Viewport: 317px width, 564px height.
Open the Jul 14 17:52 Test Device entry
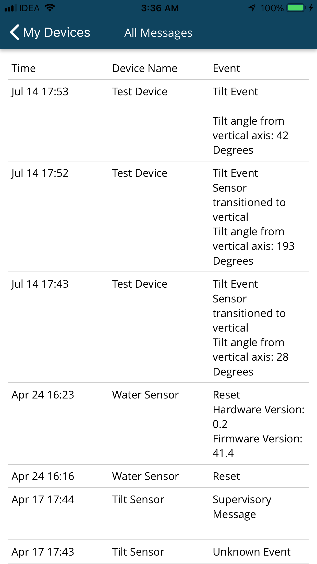(158, 217)
